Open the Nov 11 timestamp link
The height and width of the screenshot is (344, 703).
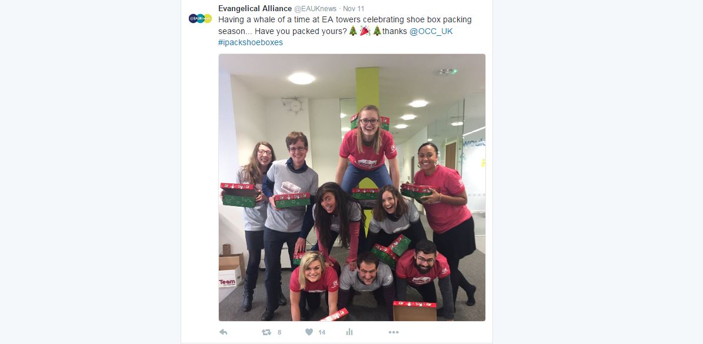pos(354,8)
